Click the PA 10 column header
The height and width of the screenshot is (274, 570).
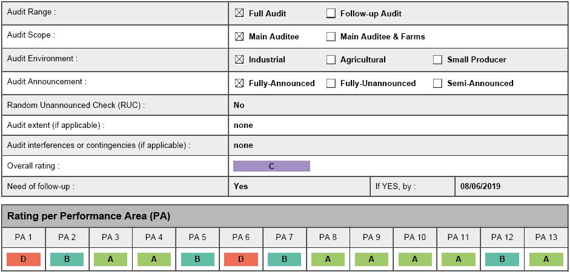point(415,237)
